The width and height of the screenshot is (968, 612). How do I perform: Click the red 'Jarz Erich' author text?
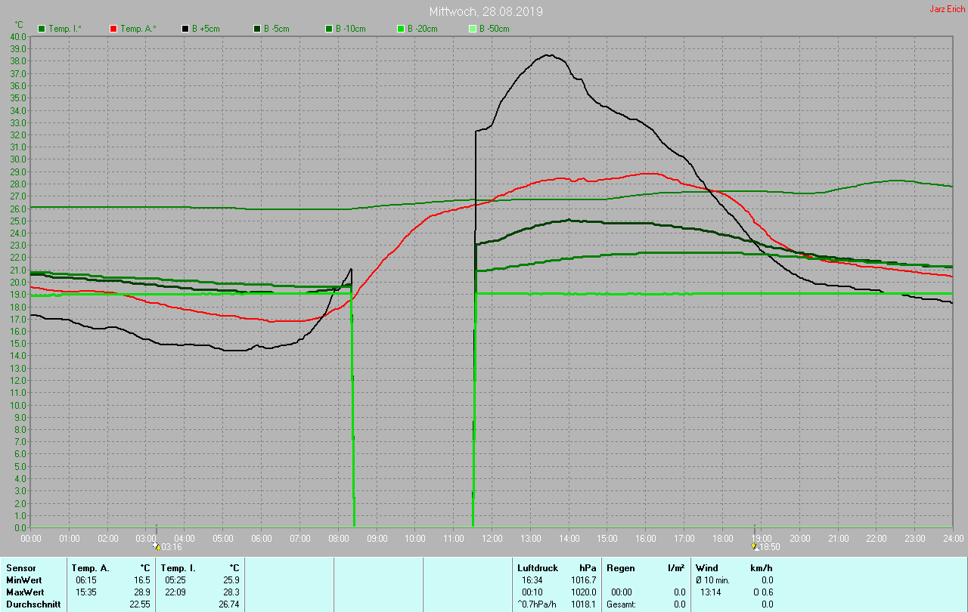pyautogui.click(x=947, y=9)
